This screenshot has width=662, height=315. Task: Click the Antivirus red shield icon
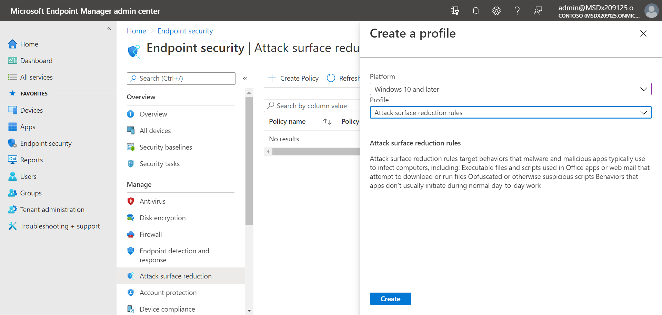coord(131,201)
